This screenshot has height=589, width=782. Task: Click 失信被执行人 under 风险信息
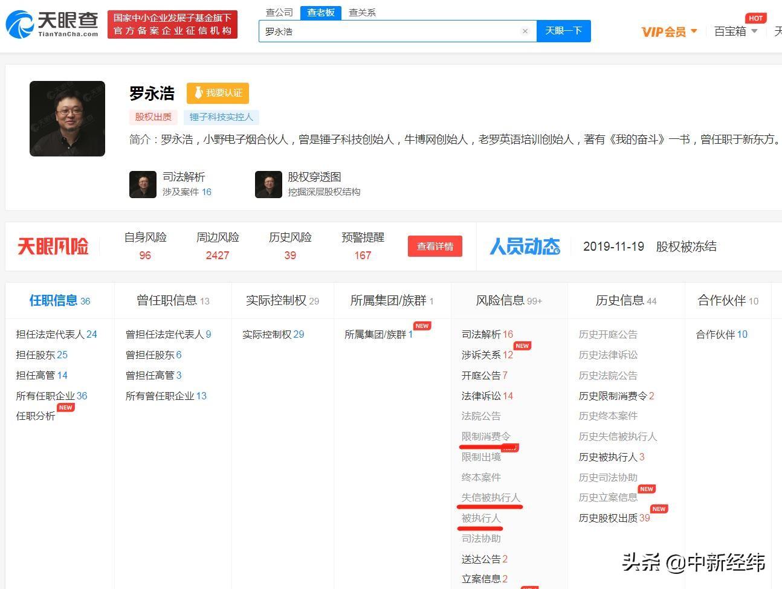tap(491, 498)
